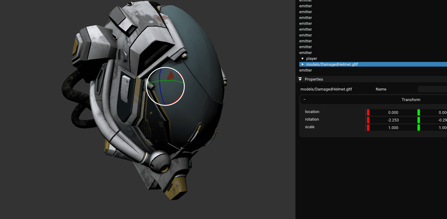Click the red X handle of scale

368,128
